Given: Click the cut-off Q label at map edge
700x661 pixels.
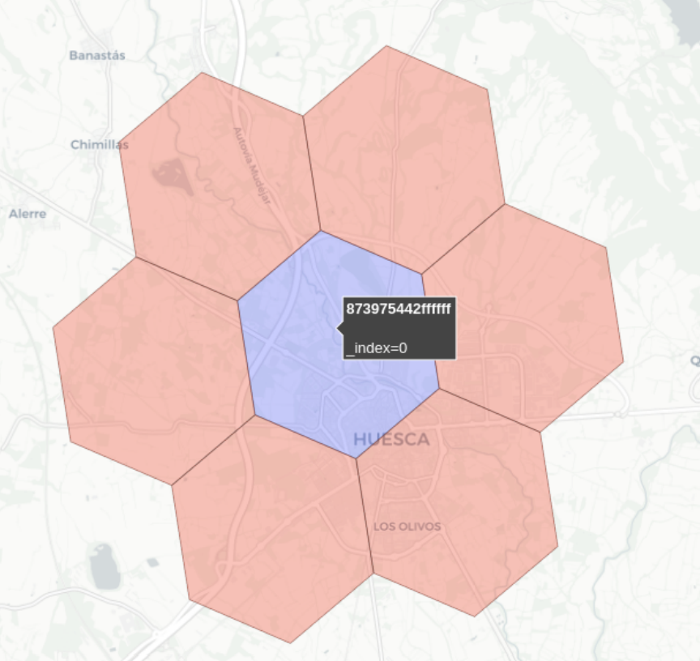Looking at the screenshot, I should [694, 360].
